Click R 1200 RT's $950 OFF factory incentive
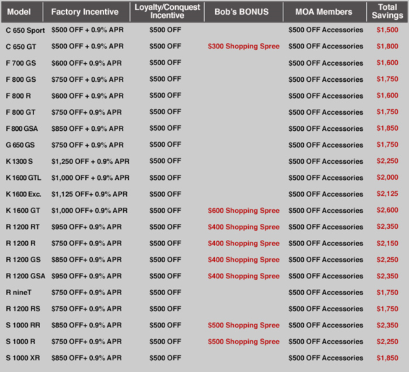Image resolution: width=409 pixels, height=372 pixels. pyautogui.click(x=87, y=227)
